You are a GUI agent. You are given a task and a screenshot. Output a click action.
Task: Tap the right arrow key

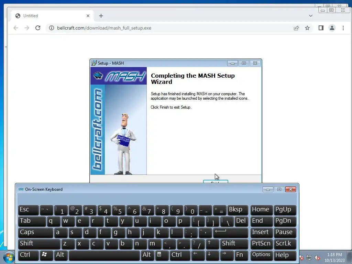[x=227, y=255]
